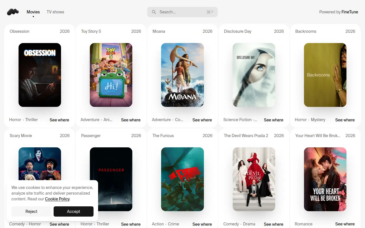Open The Furious movie poster
365x228 pixels.
182,179
